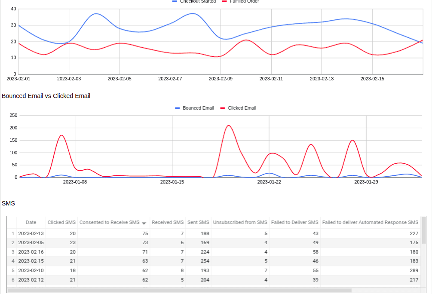The height and width of the screenshot is (294, 432).
Task: Click the Clicked SMS value 23
Action: [x=73, y=242]
